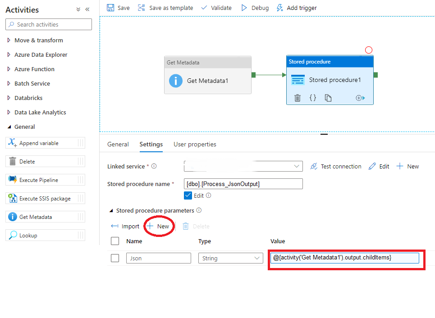Click the Lookup magnifier activity icon
The image size is (435, 318).
pos(13,235)
